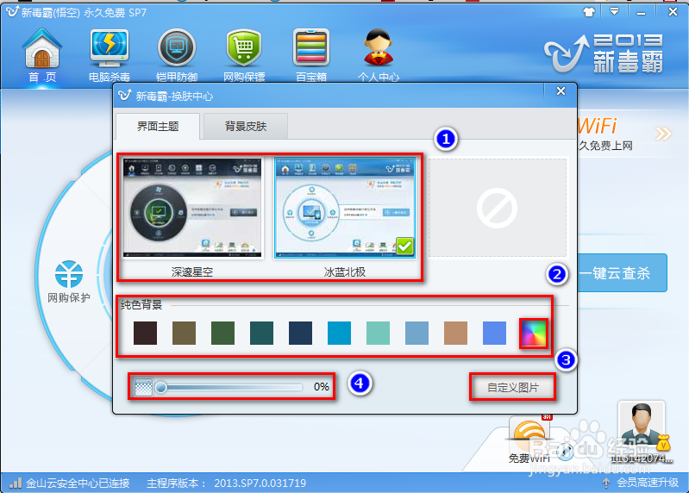This screenshot has width=689, height=493.
Task: Choose the dark teal color swatch
Action: tap(261, 333)
